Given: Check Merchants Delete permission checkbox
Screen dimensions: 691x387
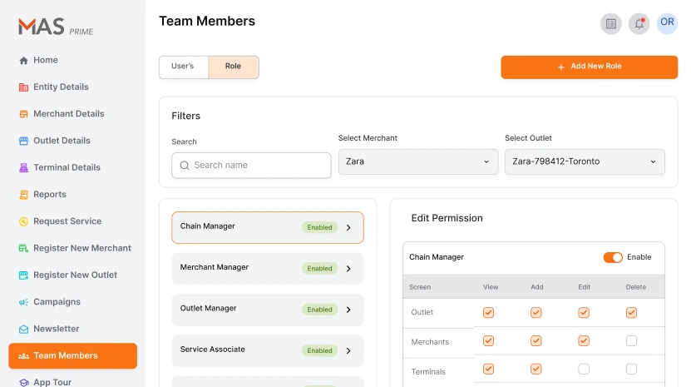Looking at the screenshot, I should [x=631, y=341].
